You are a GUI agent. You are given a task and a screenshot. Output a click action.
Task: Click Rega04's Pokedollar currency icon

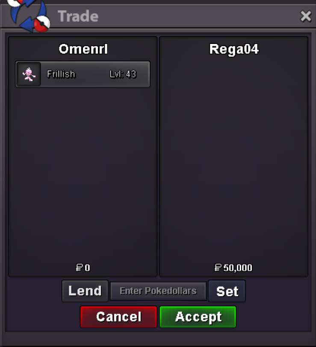click(x=218, y=268)
